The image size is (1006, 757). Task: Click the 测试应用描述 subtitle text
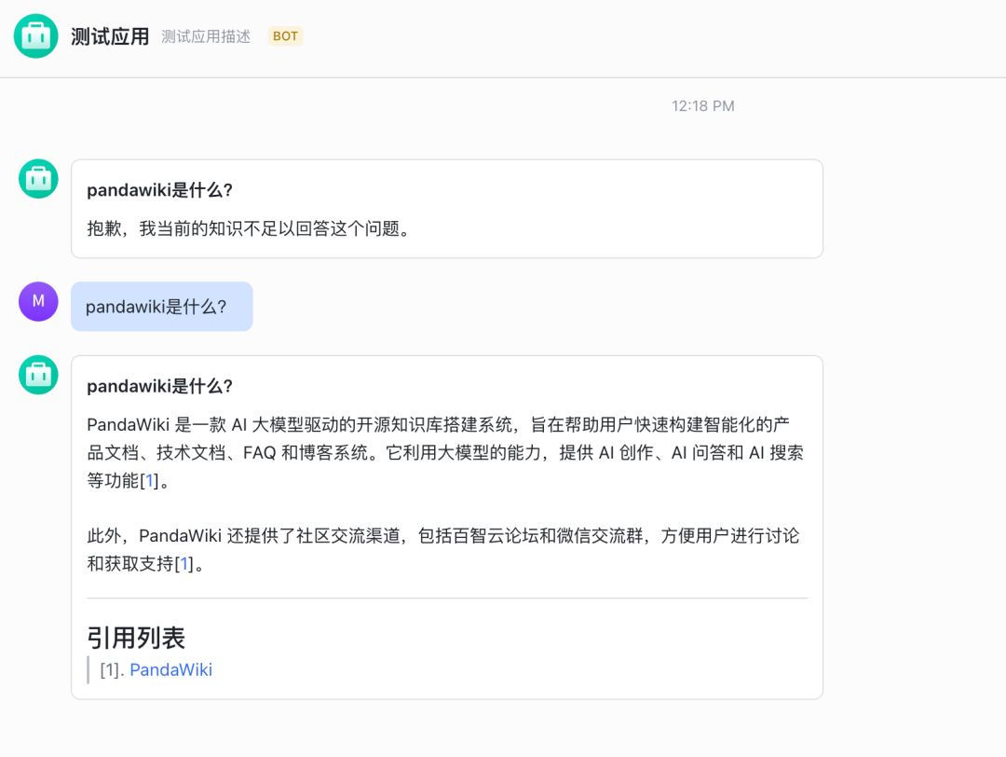coord(205,36)
